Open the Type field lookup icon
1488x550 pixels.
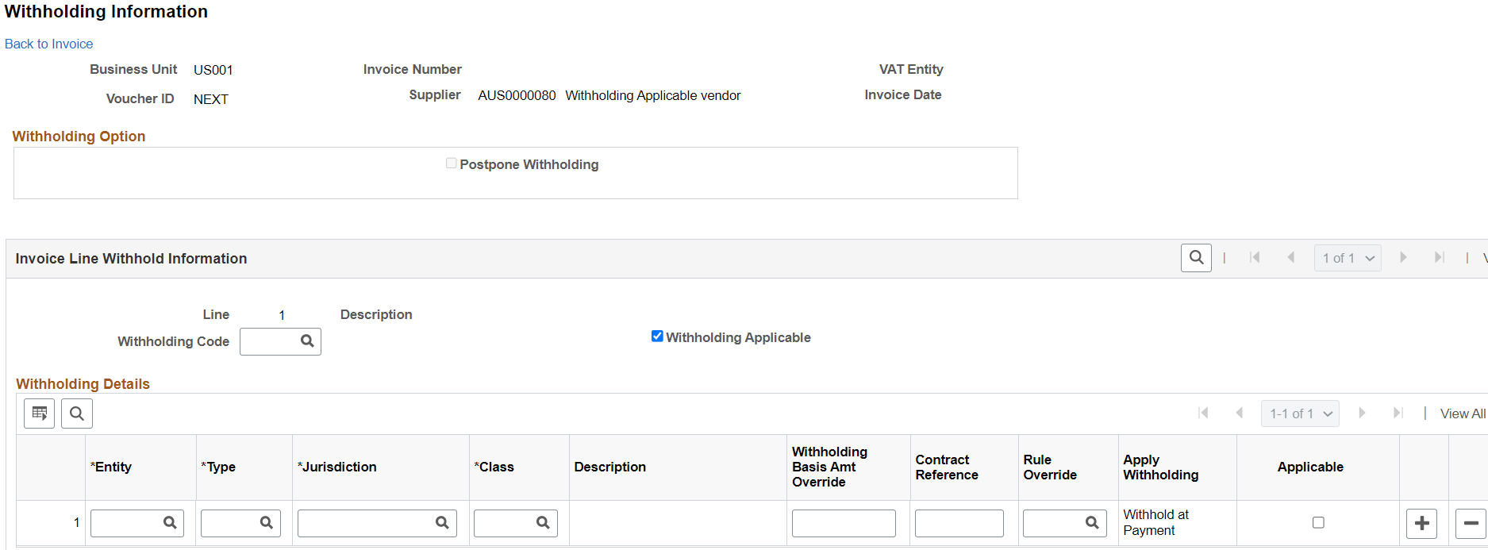(x=267, y=523)
